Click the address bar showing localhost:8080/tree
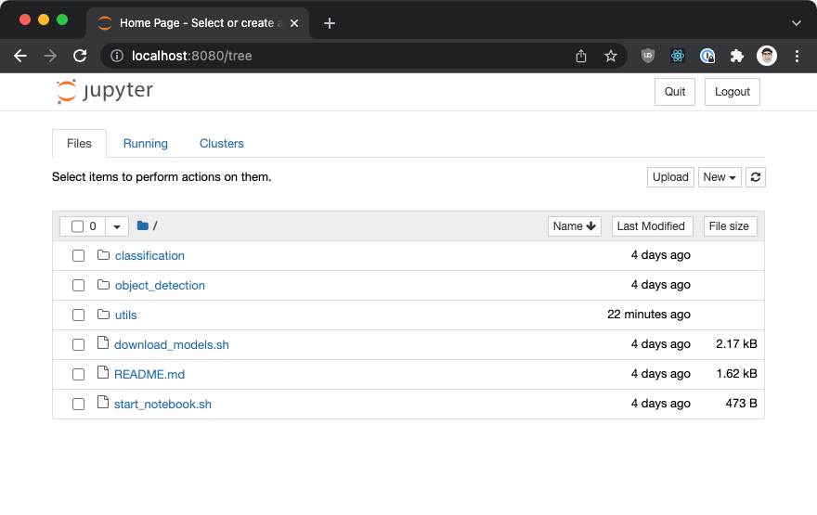The width and height of the screenshot is (817, 515). (x=344, y=56)
